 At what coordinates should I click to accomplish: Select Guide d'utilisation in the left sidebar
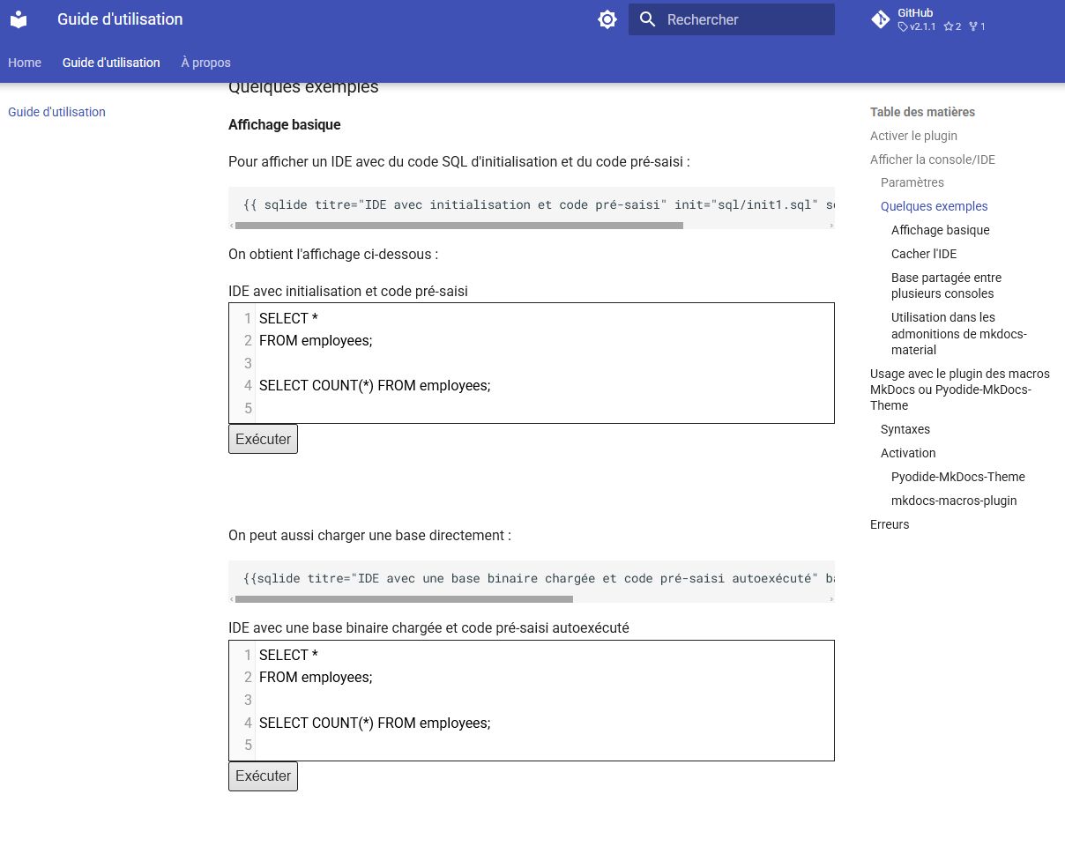tap(56, 112)
